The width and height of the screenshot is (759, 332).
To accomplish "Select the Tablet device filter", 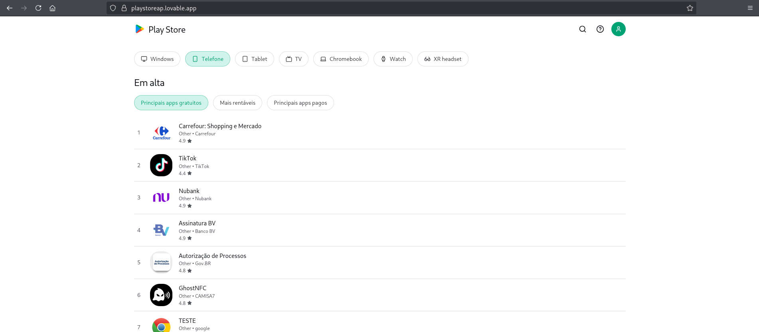I will (x=255, y=59).
